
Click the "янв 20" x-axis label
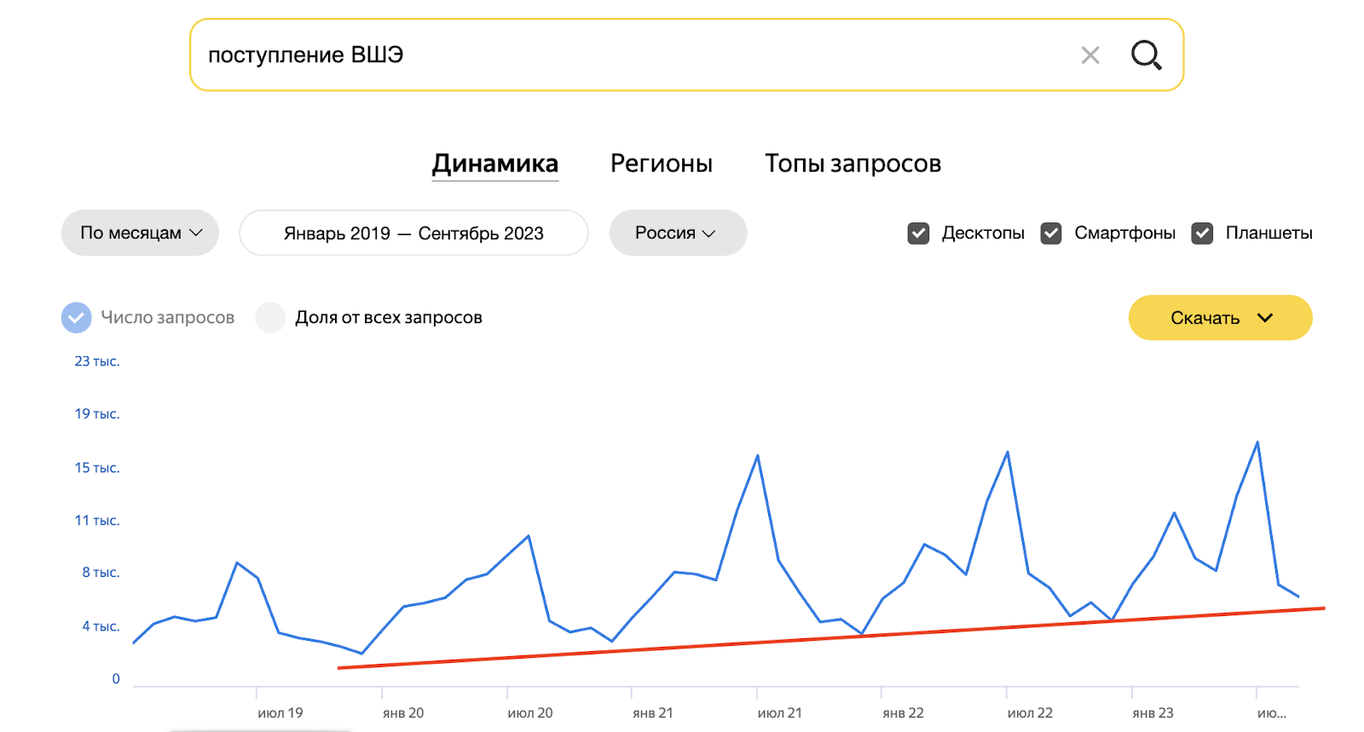403,713
